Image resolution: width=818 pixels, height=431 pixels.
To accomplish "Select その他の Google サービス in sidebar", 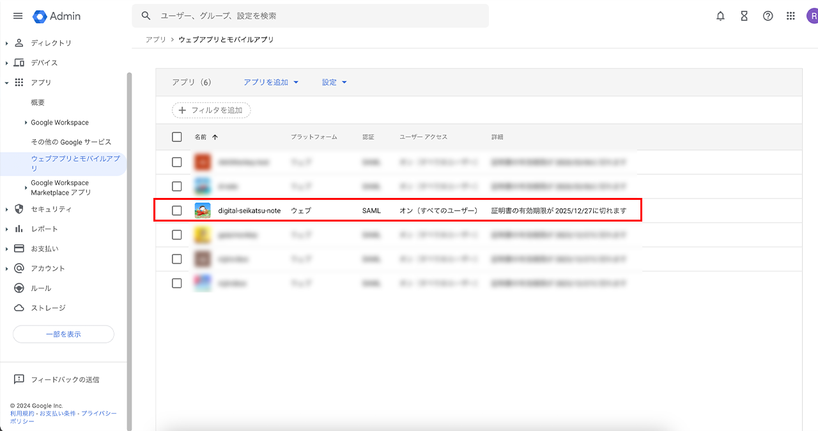I will click(x=71, y=142).
